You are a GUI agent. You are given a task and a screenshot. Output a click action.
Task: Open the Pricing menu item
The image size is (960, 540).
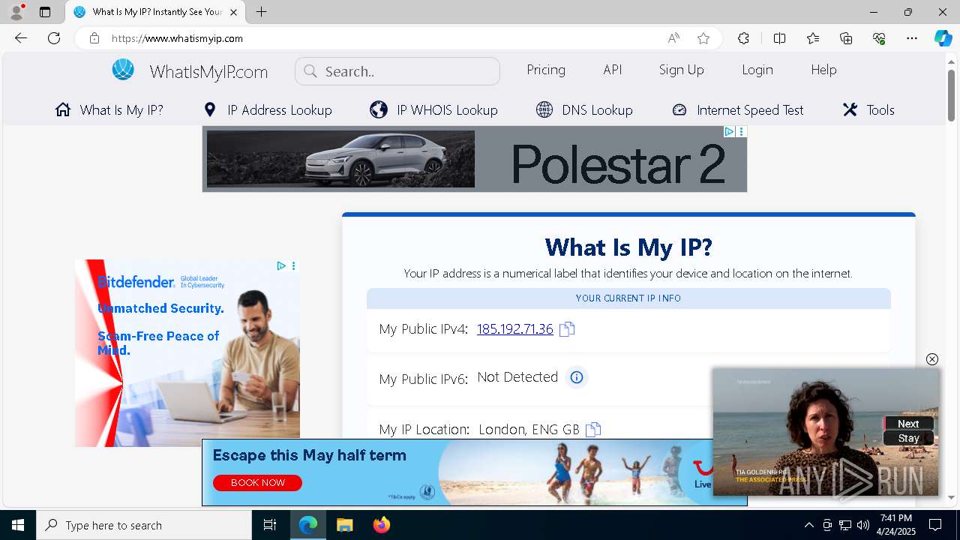(x=546, y=70)
